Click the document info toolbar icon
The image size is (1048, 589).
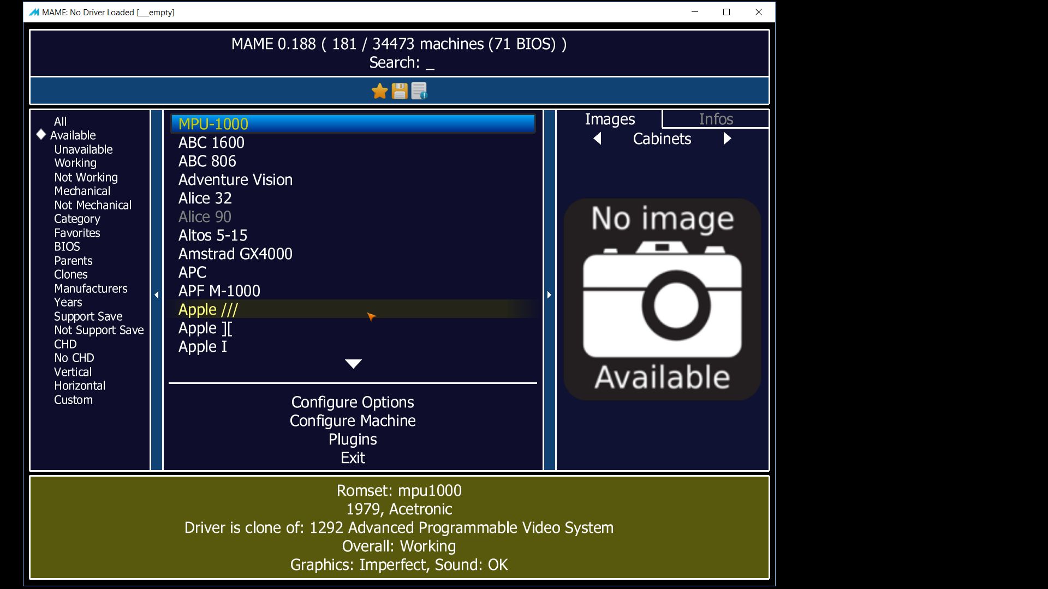[419, 91]
